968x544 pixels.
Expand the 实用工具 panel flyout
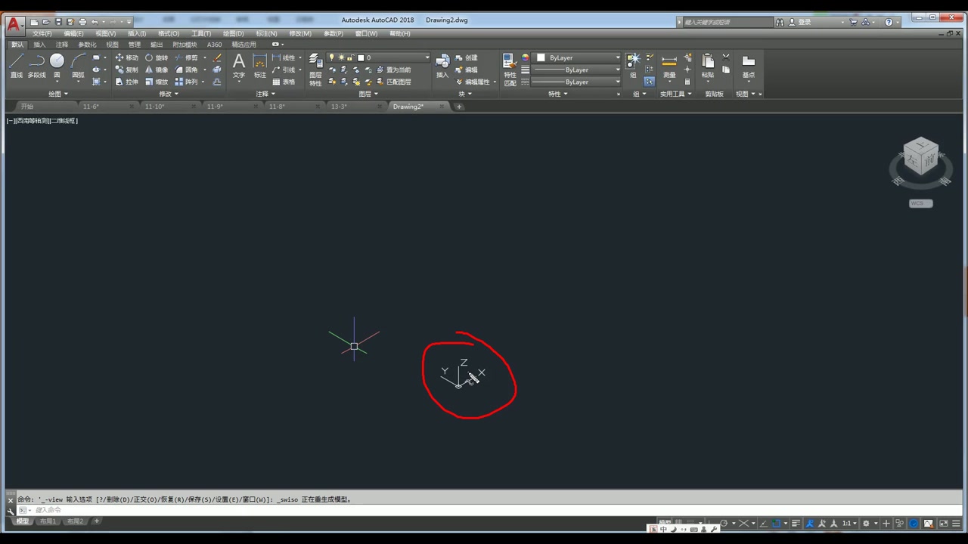(675, 94)
